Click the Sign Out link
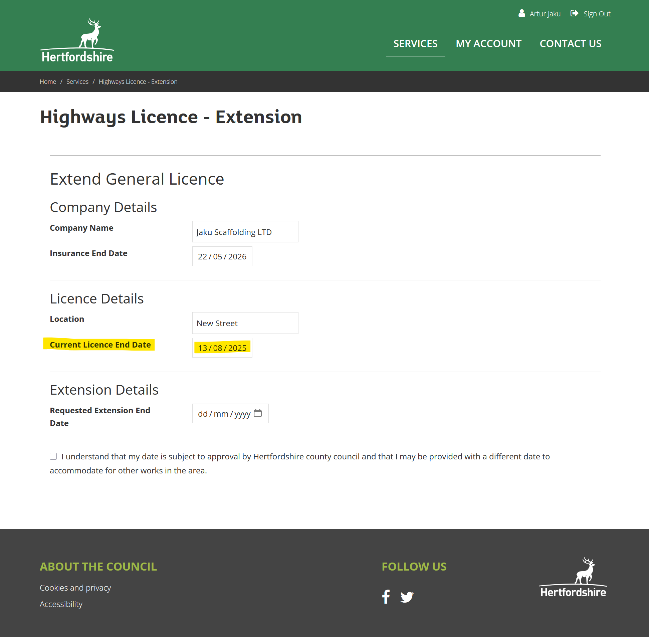 pyautogui.click(x=597, y=14)
